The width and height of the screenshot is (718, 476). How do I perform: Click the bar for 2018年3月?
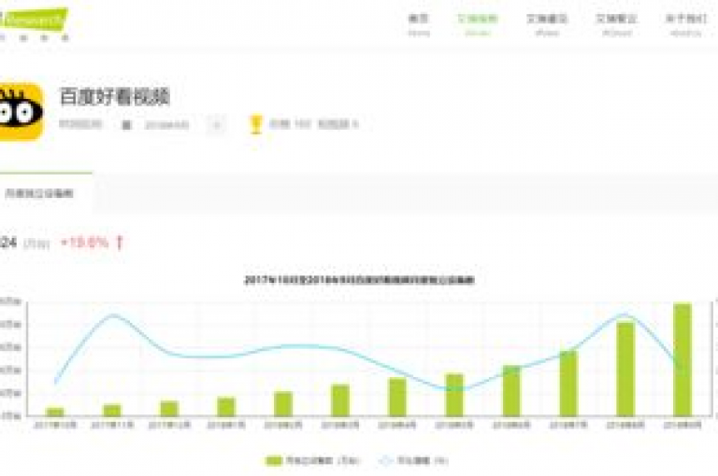click(x=340, y=400)
